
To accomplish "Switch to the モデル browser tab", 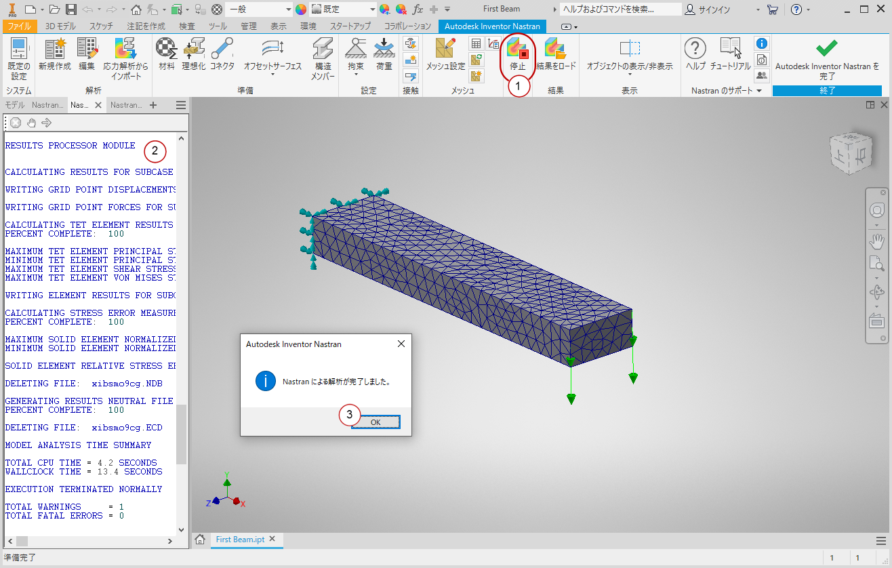I will click(15, 105).
